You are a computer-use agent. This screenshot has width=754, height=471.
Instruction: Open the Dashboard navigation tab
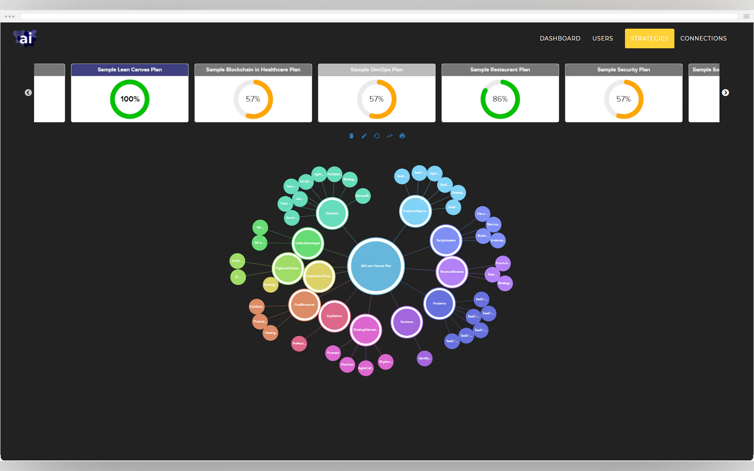pos(560,38)
